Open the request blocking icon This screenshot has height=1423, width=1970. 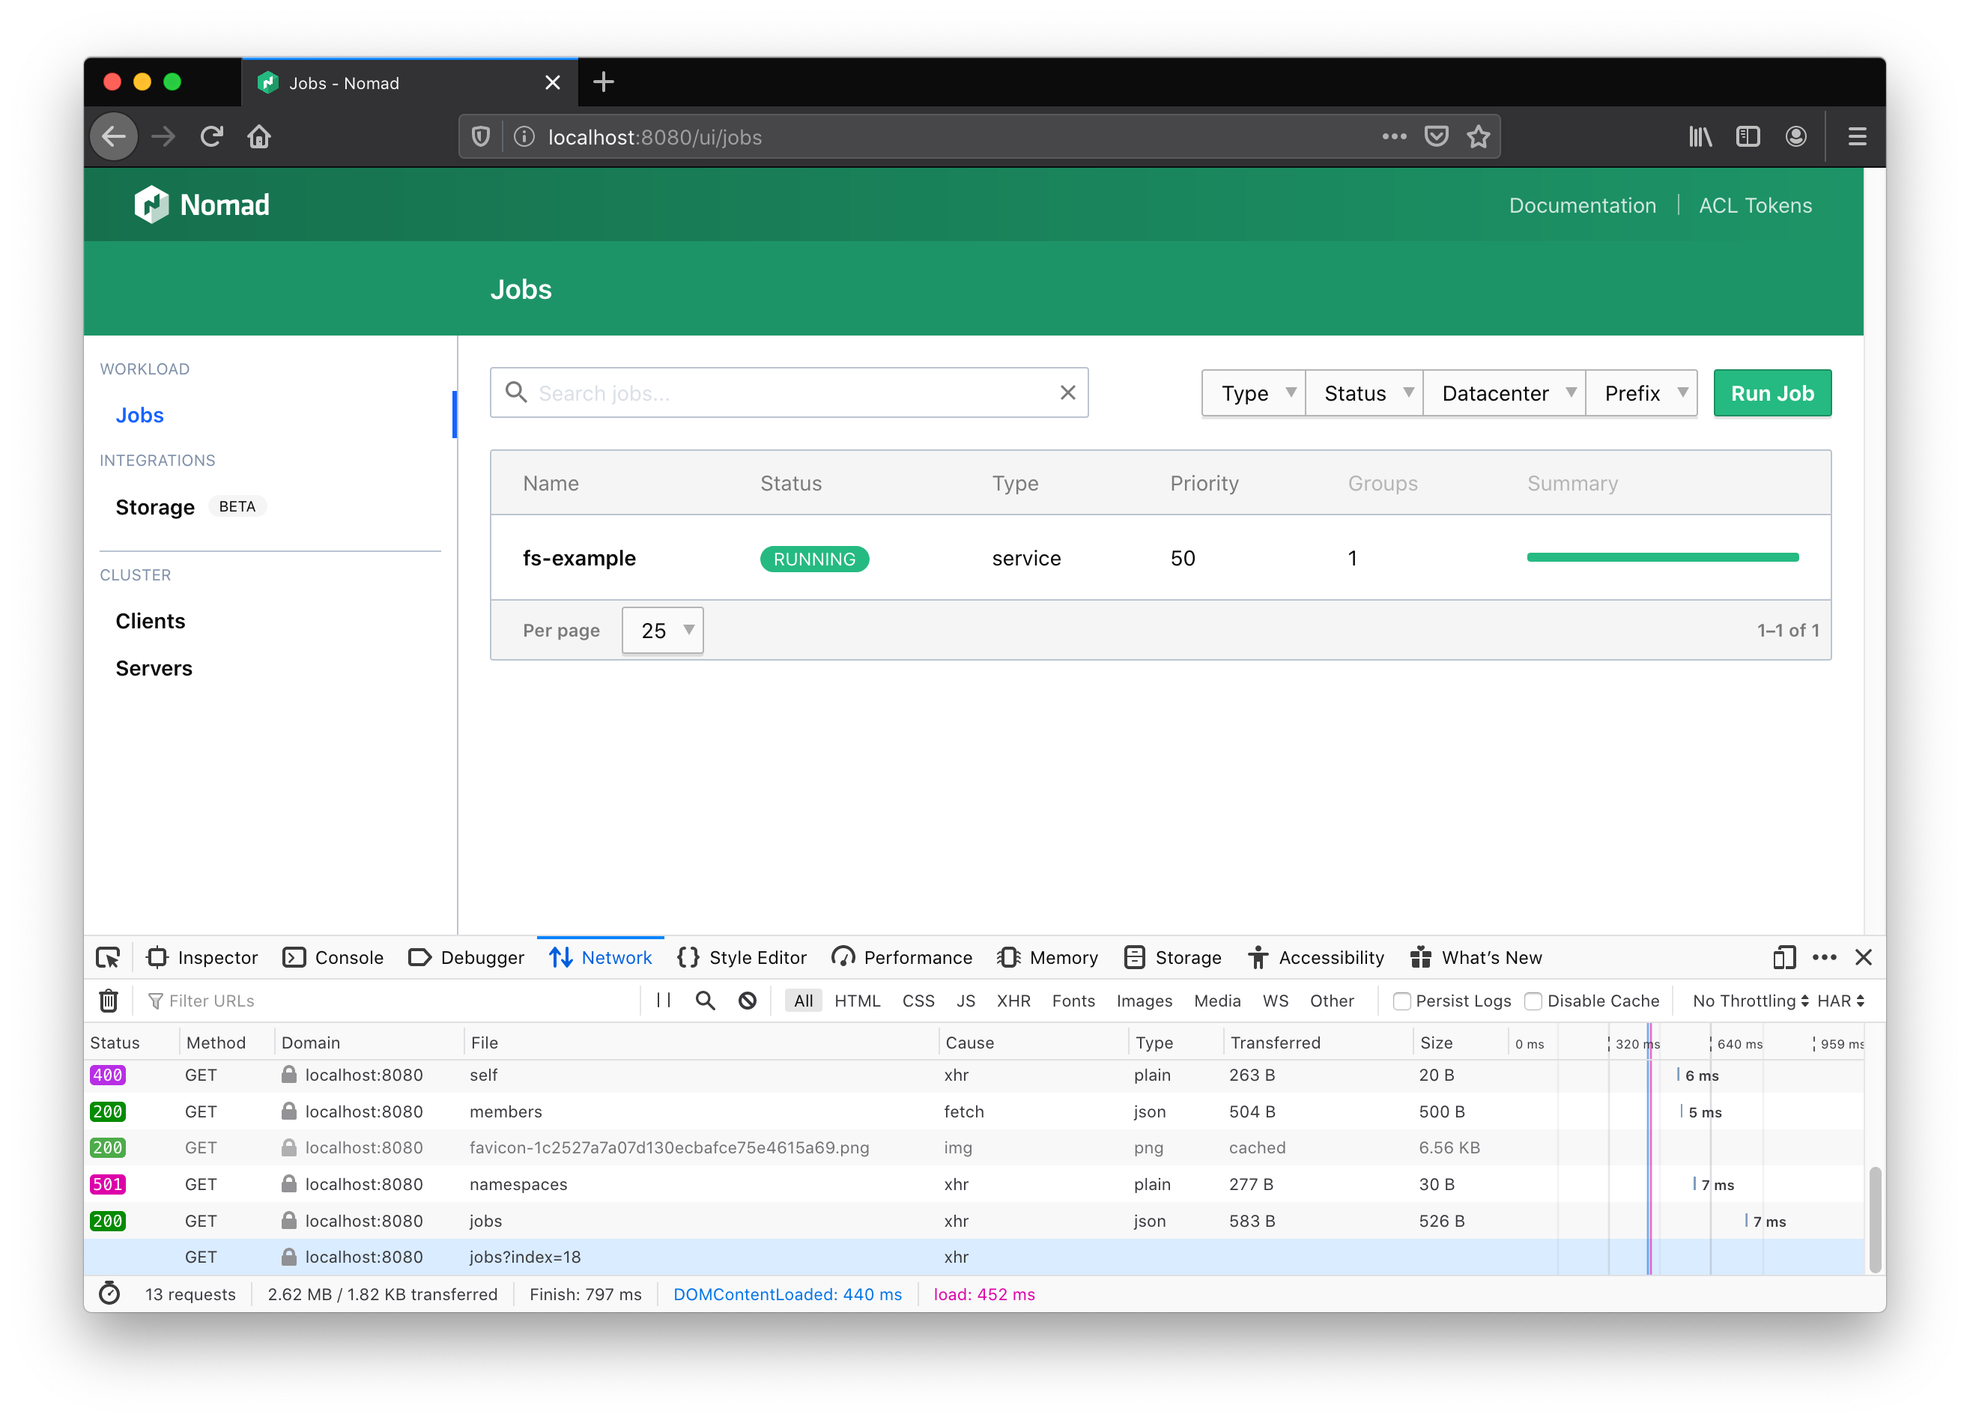(747, 1001)
